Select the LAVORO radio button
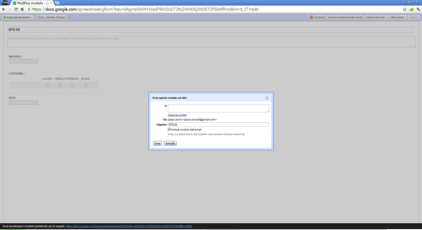This screenshot has height=230, width=422. coord(47,85)
